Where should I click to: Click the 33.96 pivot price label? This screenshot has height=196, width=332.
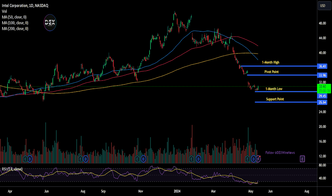(322, 75)
